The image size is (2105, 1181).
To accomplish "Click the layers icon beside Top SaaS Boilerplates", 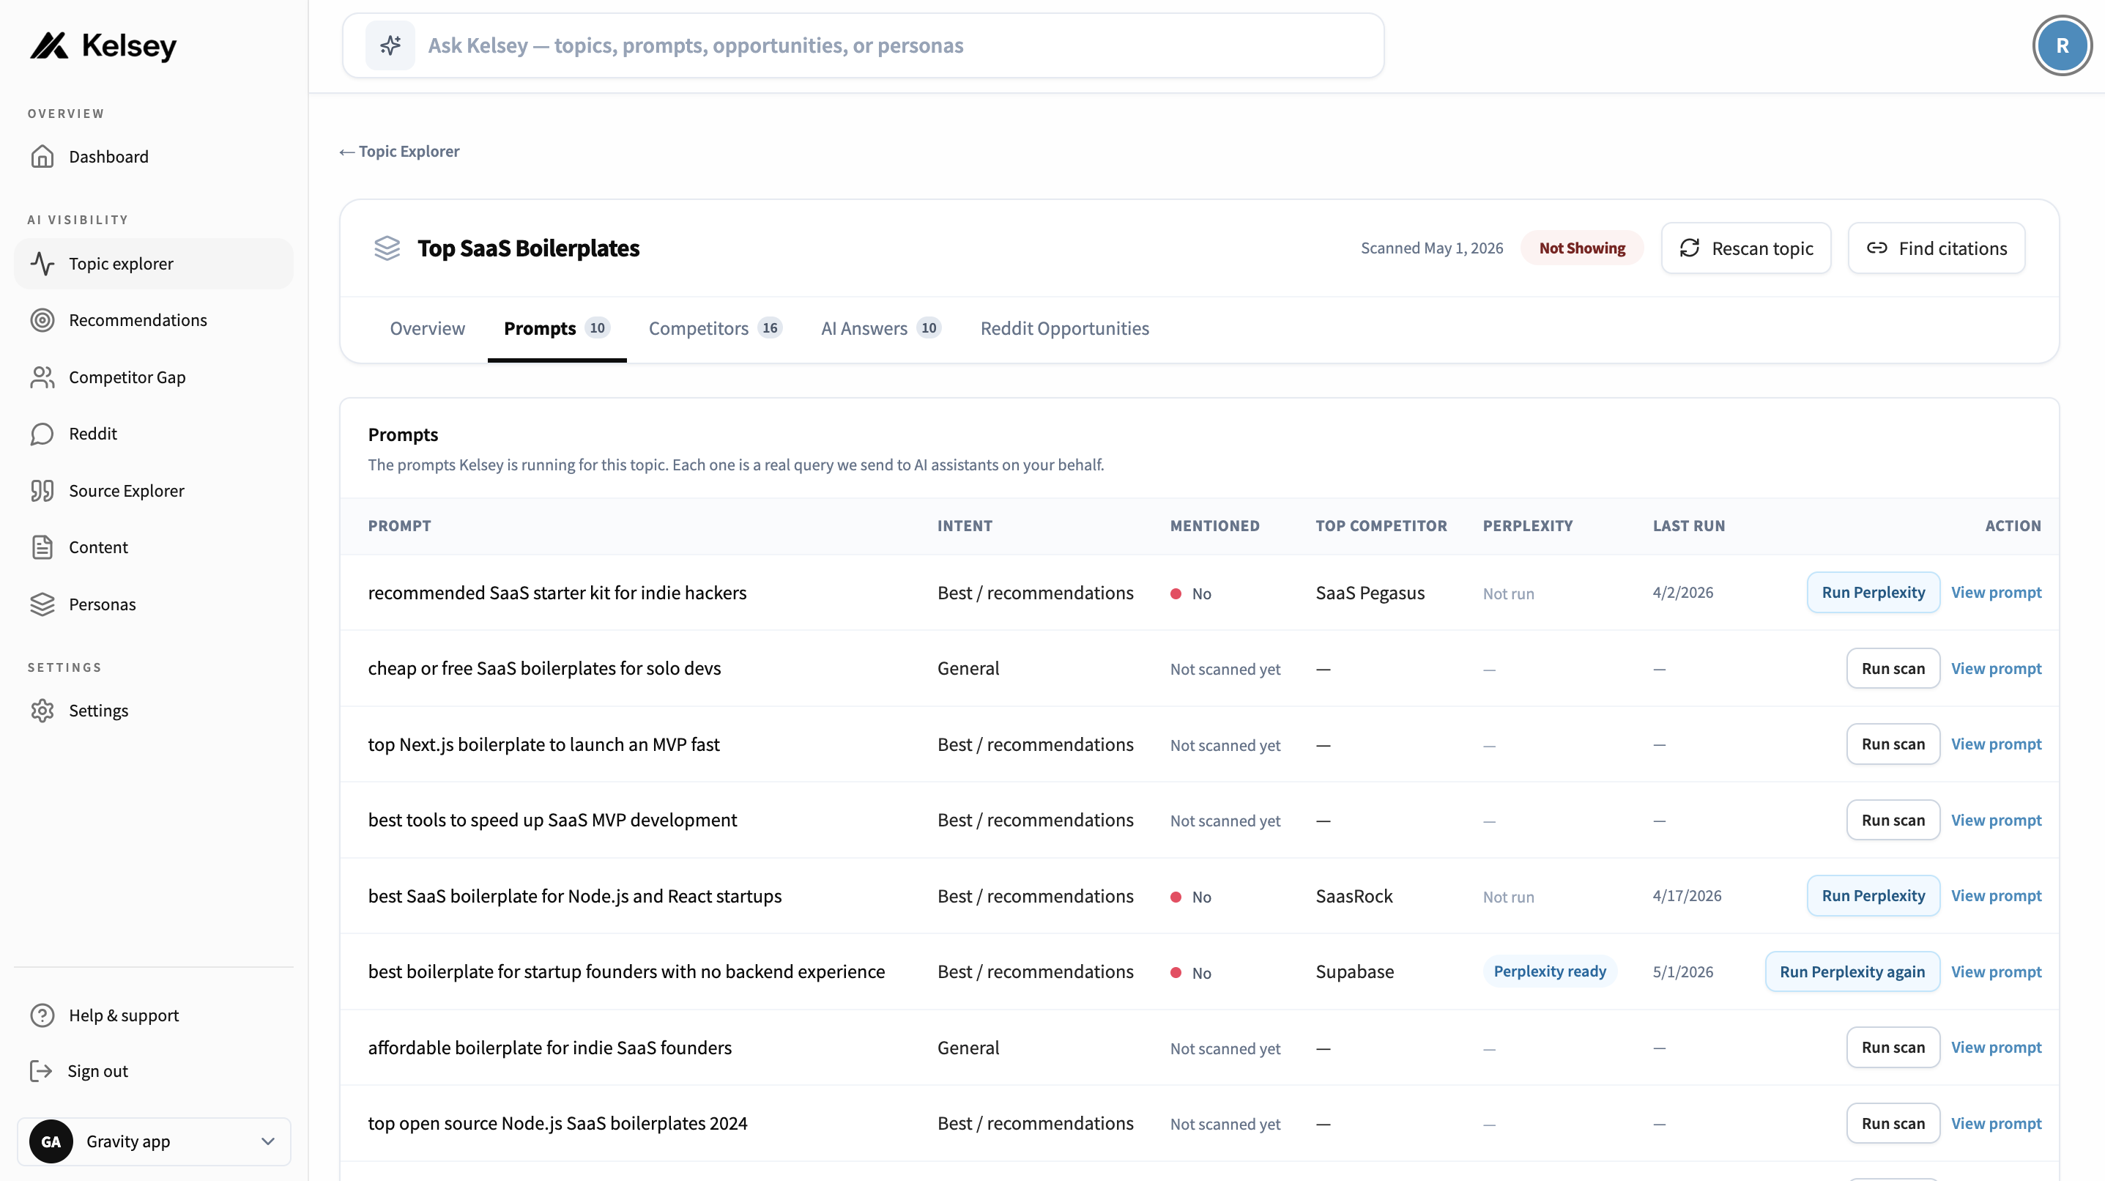I will (x=387, y=248).
